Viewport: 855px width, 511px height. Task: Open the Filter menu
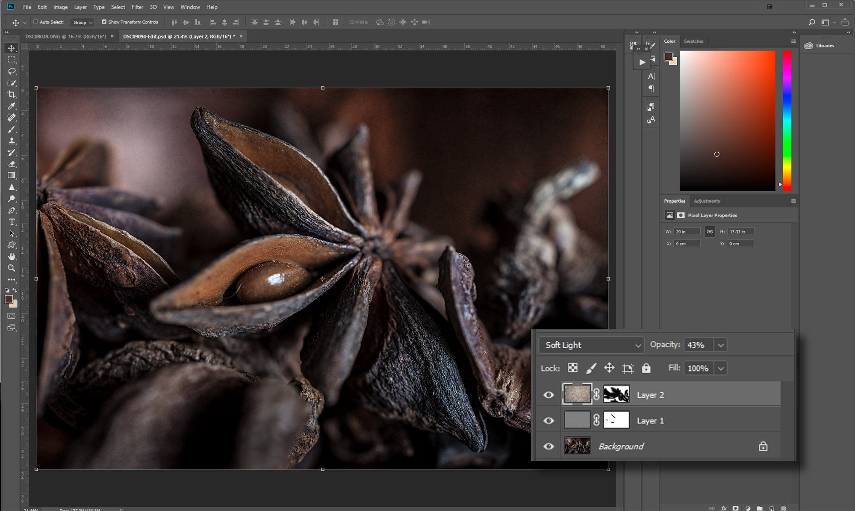click(x=137, y=7)
